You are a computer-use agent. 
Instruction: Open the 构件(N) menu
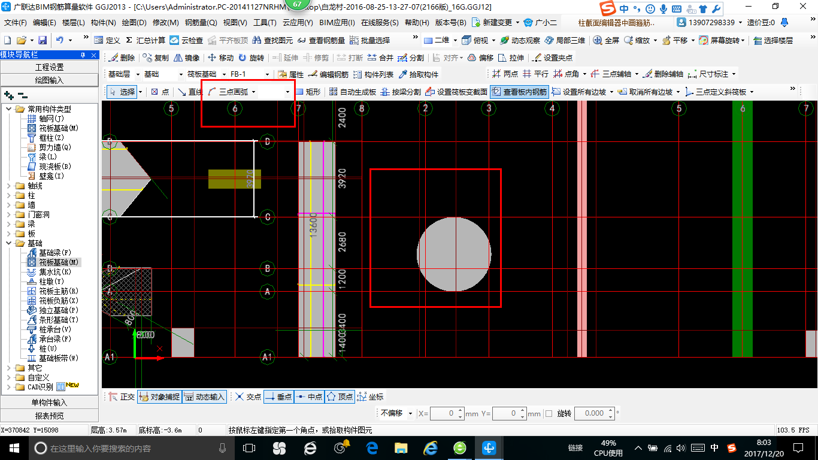click(x=103, y=23)
